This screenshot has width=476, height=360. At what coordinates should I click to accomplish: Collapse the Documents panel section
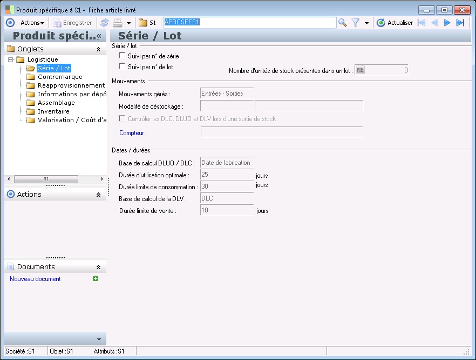pos(98,267)
